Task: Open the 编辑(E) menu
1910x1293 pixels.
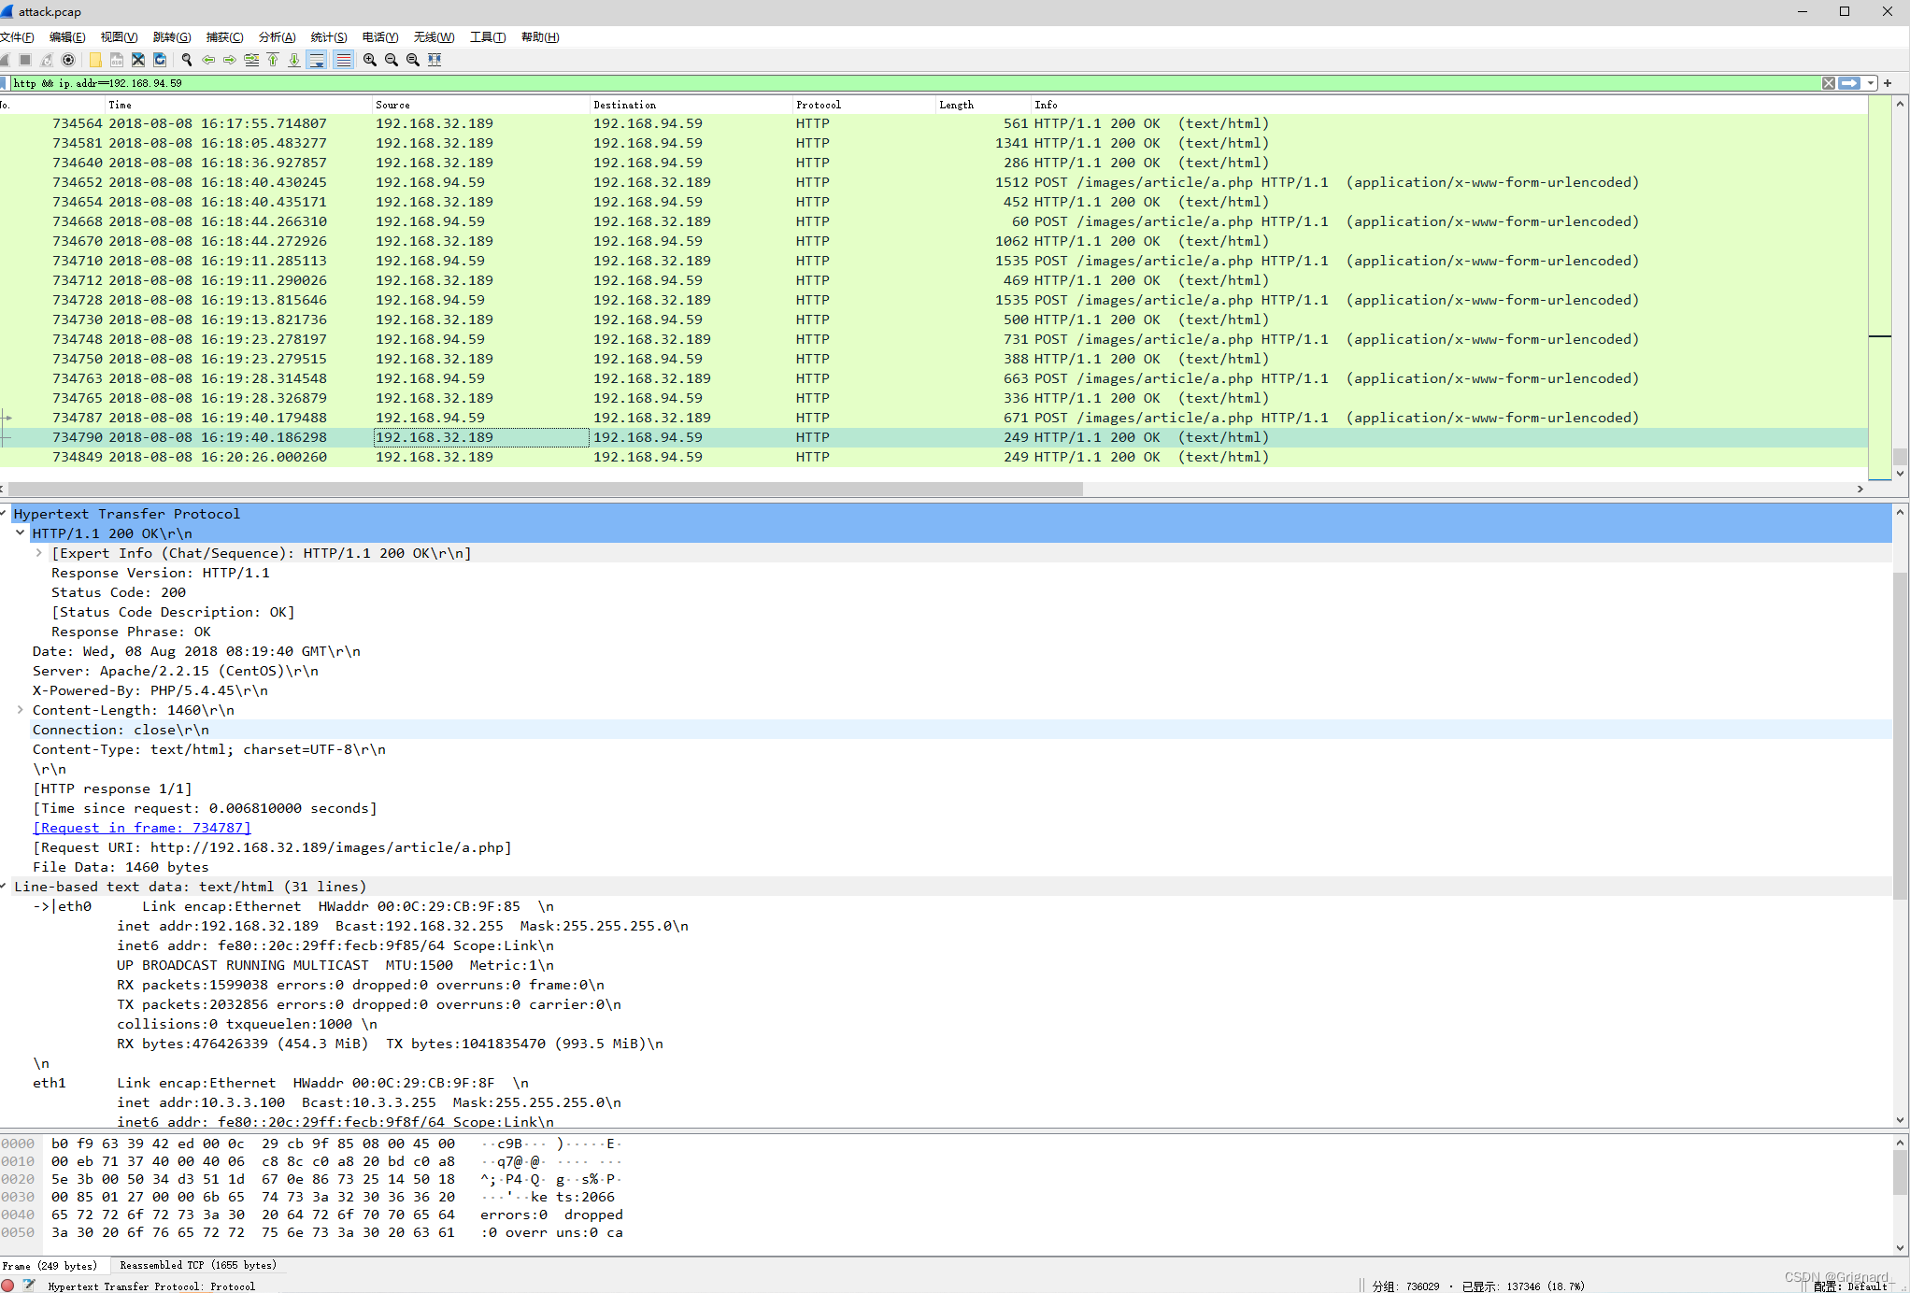Action: pyautogui.click(x=67, y=37)
